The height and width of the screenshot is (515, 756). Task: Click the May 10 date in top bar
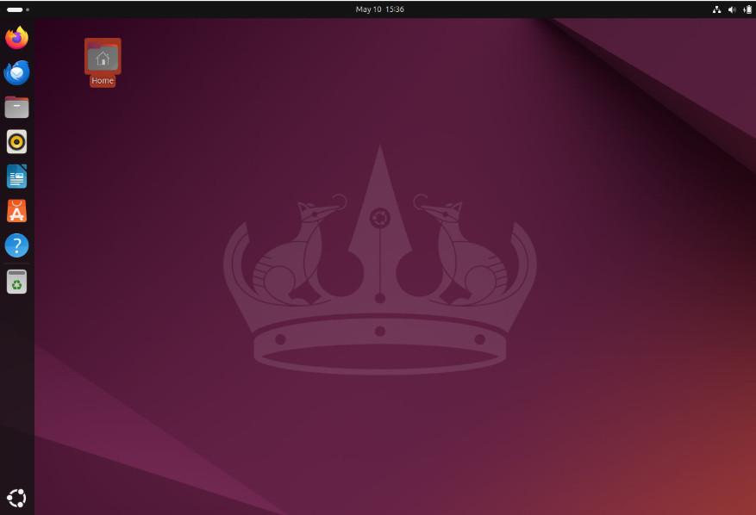(x=366, y=9)
